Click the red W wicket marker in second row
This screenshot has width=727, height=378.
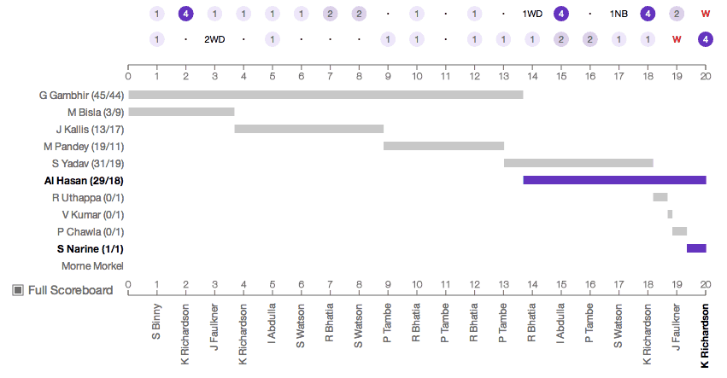click(x=677, y=39)
